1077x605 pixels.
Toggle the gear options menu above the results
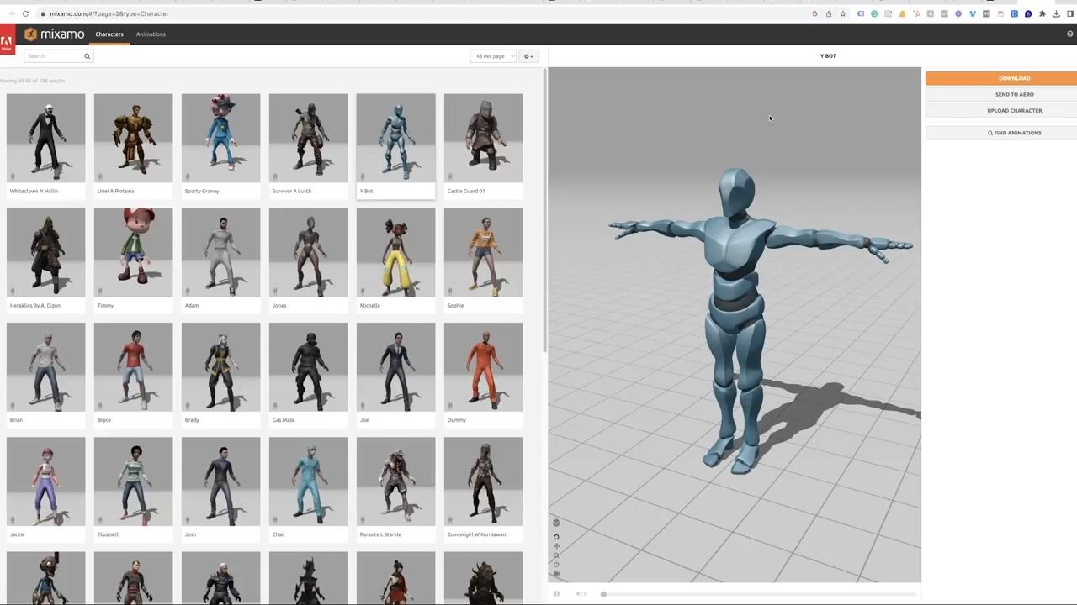point(524,55)
